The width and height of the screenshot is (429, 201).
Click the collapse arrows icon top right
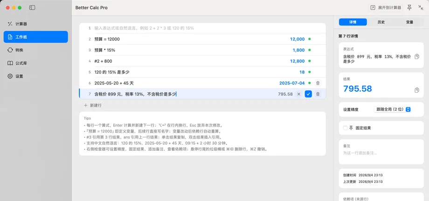pyautogui.click(x=421, y=7)
